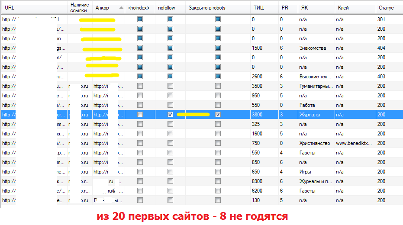
Task: Click the sort arrow in Анкор header
Action: (120, 8)
